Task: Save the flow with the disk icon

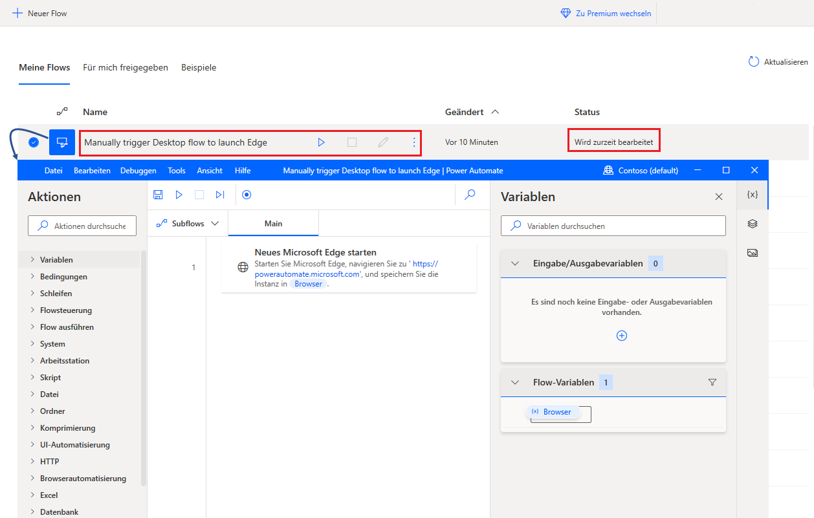Action: click(x=158, y=194)
